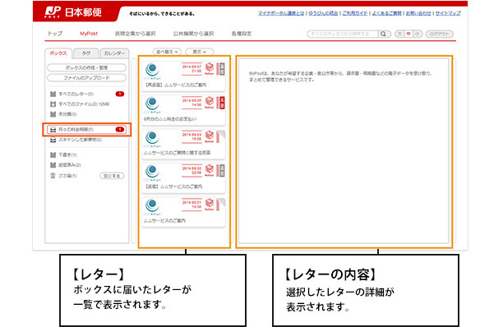Screen dimensions: 503x327
Task: Click the search magnifier icon
Action: point(383,34)
